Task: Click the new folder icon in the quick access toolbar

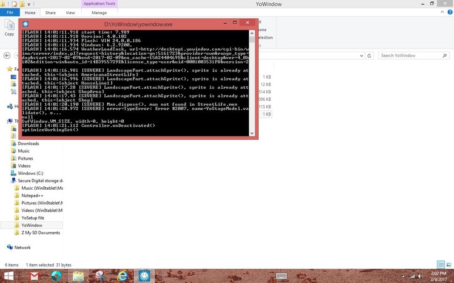Action: coord(22,4)
